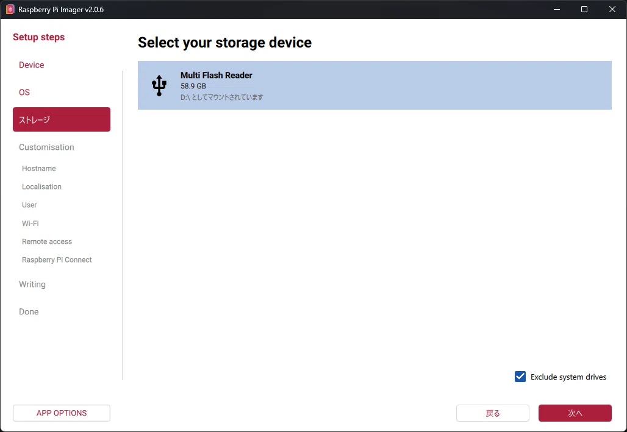Maximize the Raspberry Pi Imager window
The image size is (627, 432).
[x=584, y=9]
